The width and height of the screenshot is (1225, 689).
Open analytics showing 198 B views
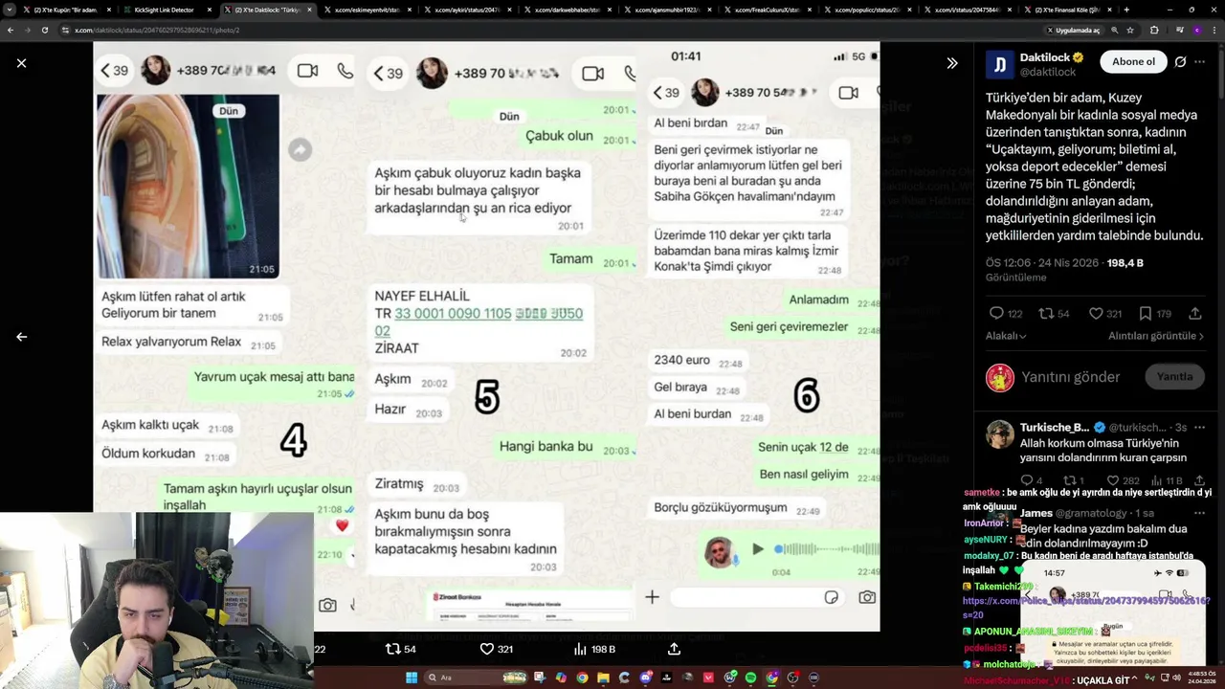(x=593, y=649)
